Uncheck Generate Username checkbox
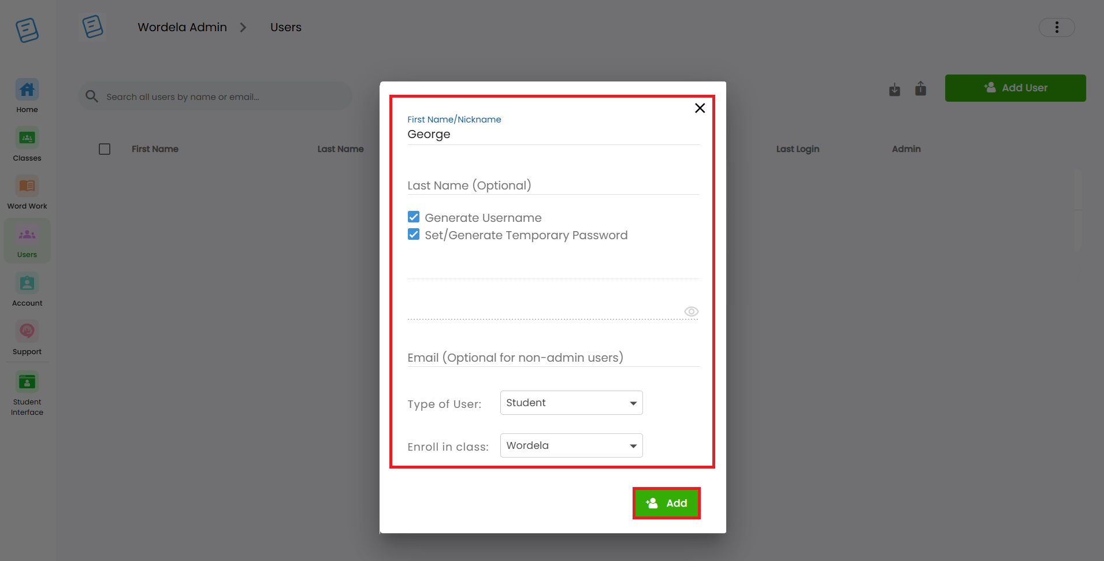 point(414,217)
